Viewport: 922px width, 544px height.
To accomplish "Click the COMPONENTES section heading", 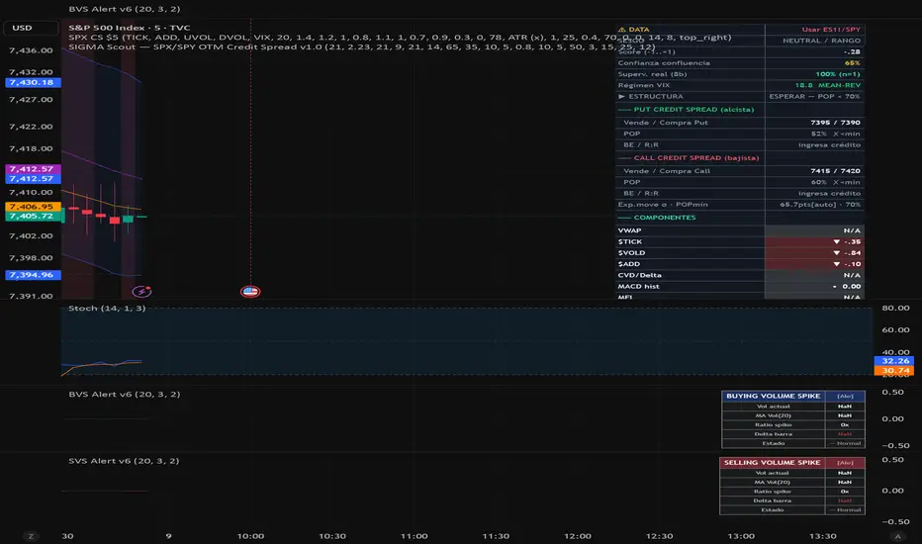I will 665,218.
